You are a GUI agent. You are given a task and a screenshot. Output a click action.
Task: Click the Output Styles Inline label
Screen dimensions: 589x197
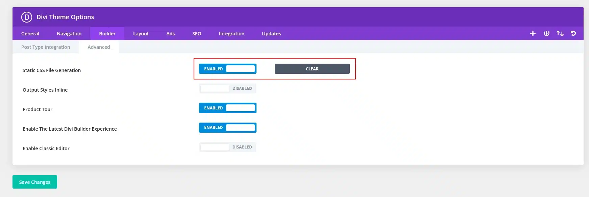[x=45, y=90]
